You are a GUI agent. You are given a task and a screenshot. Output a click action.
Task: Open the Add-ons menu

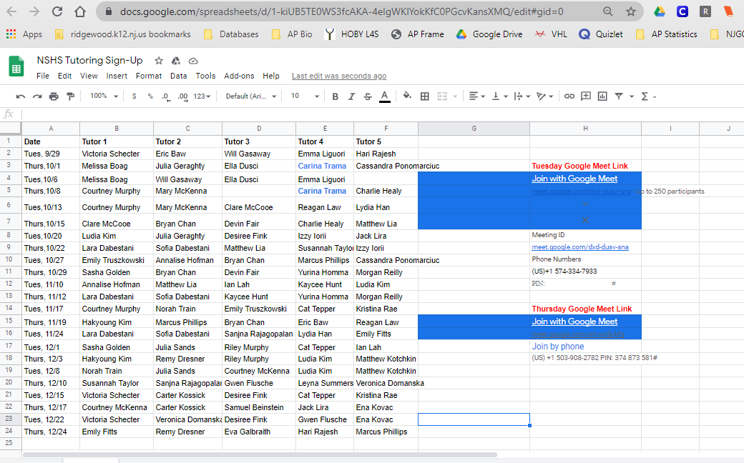[x=239, y=76]
